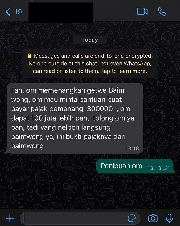Select the received message about Baim wong
The height and width of the screenshot is (226, 180).
tap(74, 118)
